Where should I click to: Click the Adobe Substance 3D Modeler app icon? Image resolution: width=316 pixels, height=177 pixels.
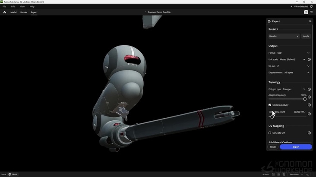click(2, 2)
